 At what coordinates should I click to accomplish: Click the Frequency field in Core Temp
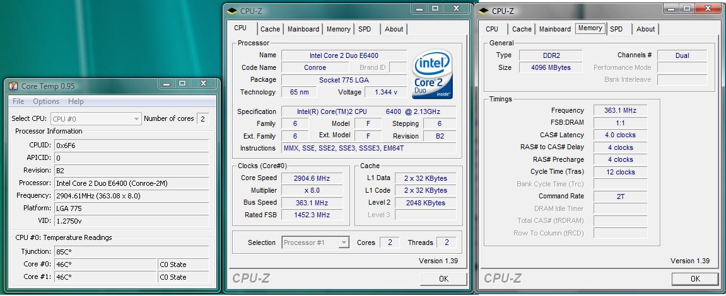point(131,196)
